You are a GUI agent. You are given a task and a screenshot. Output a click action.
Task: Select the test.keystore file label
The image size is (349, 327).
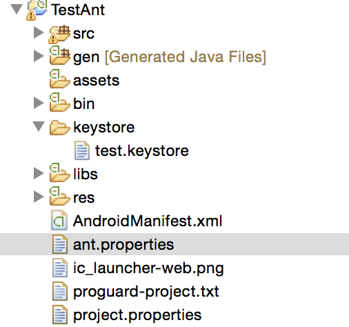point(142,151)
